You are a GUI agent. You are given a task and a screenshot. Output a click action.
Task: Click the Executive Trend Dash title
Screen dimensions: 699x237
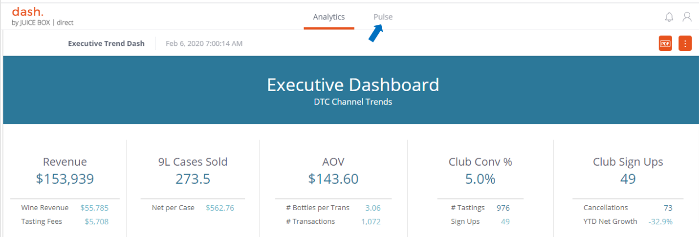[x=106, y=43]
